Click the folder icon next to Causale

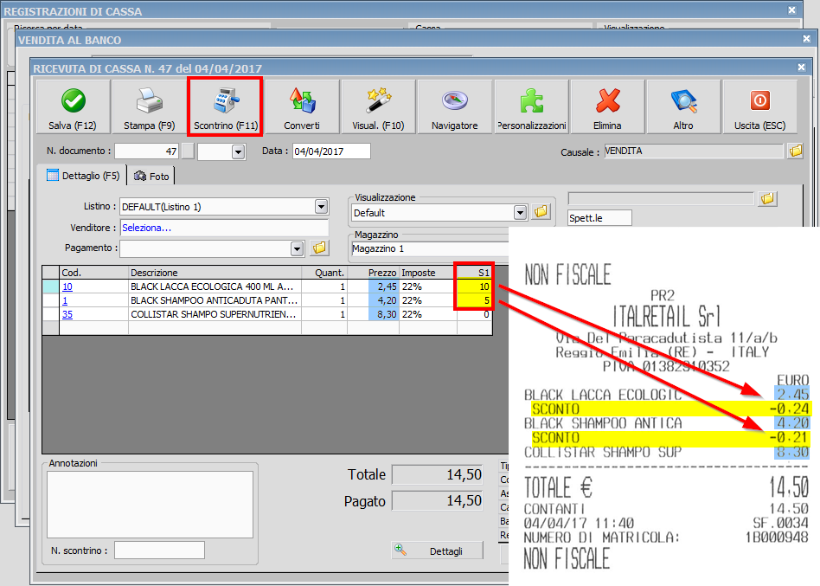(796, 151)
